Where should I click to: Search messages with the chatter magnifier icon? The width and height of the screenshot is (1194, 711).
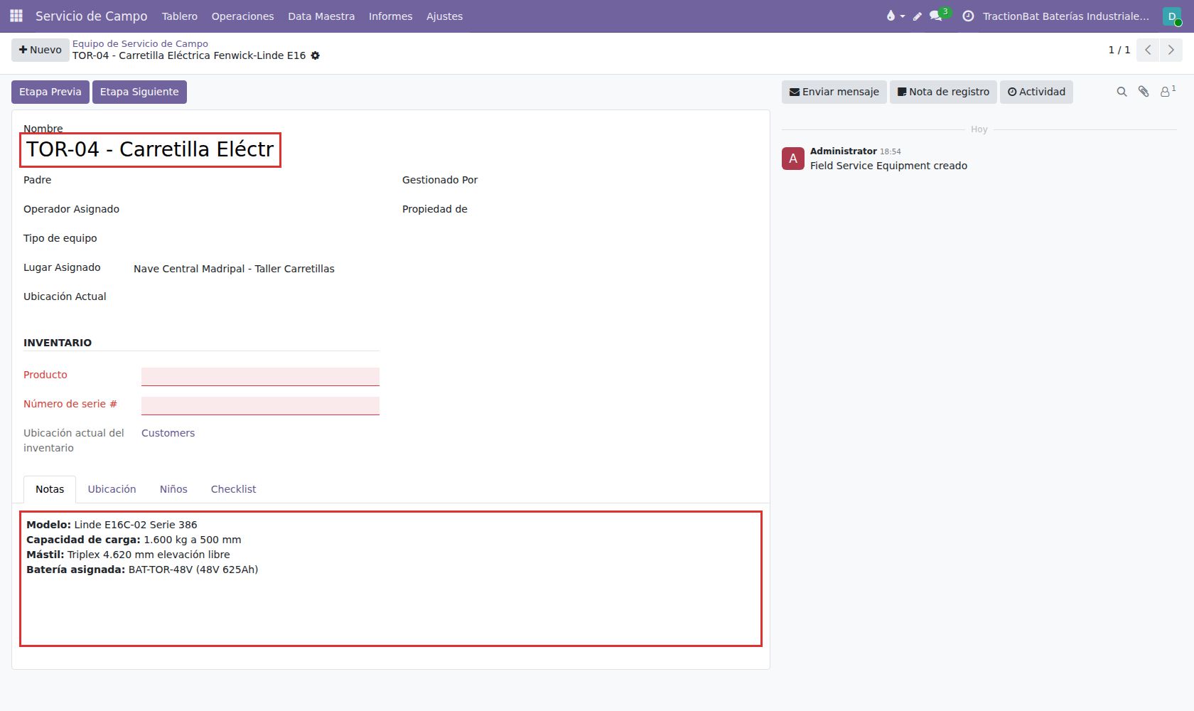click(1122, 92)
